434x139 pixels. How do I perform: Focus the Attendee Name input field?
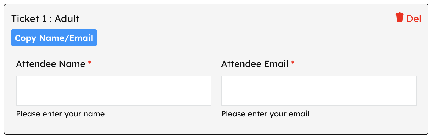click(114, 91)
